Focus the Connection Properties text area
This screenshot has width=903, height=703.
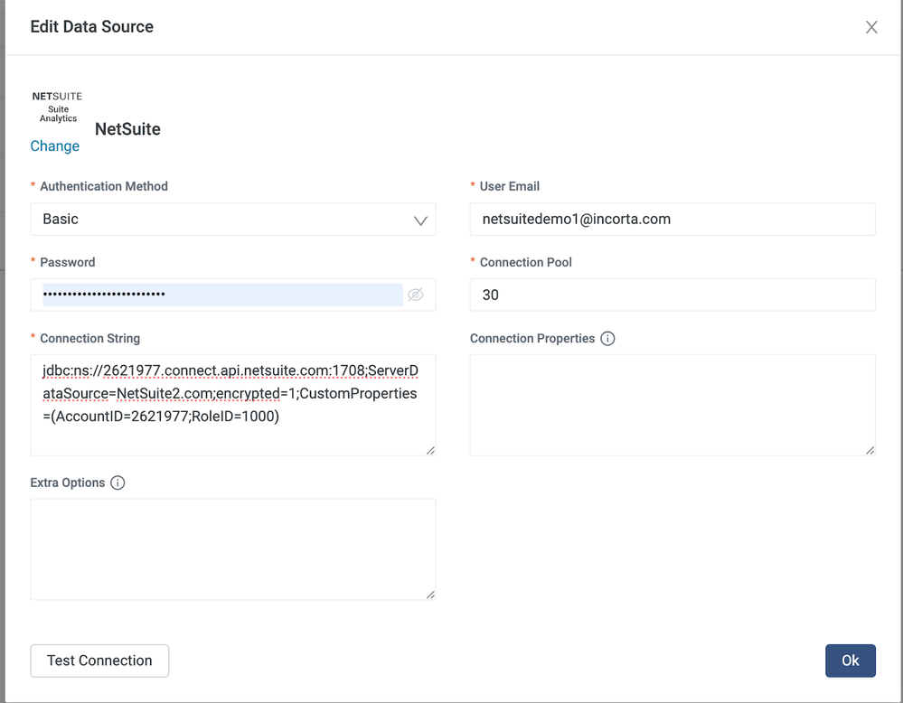pos(672,405)
